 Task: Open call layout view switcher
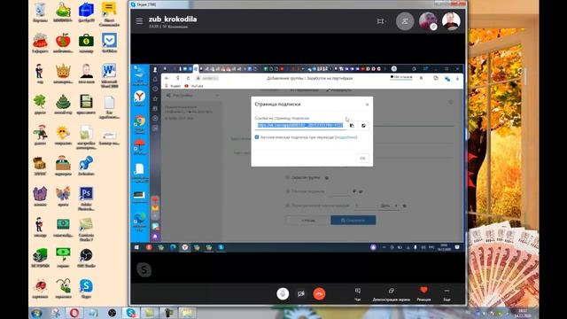pos(381,21)
